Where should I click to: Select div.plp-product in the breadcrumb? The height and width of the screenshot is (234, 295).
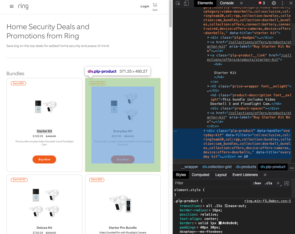pos(273,167)
